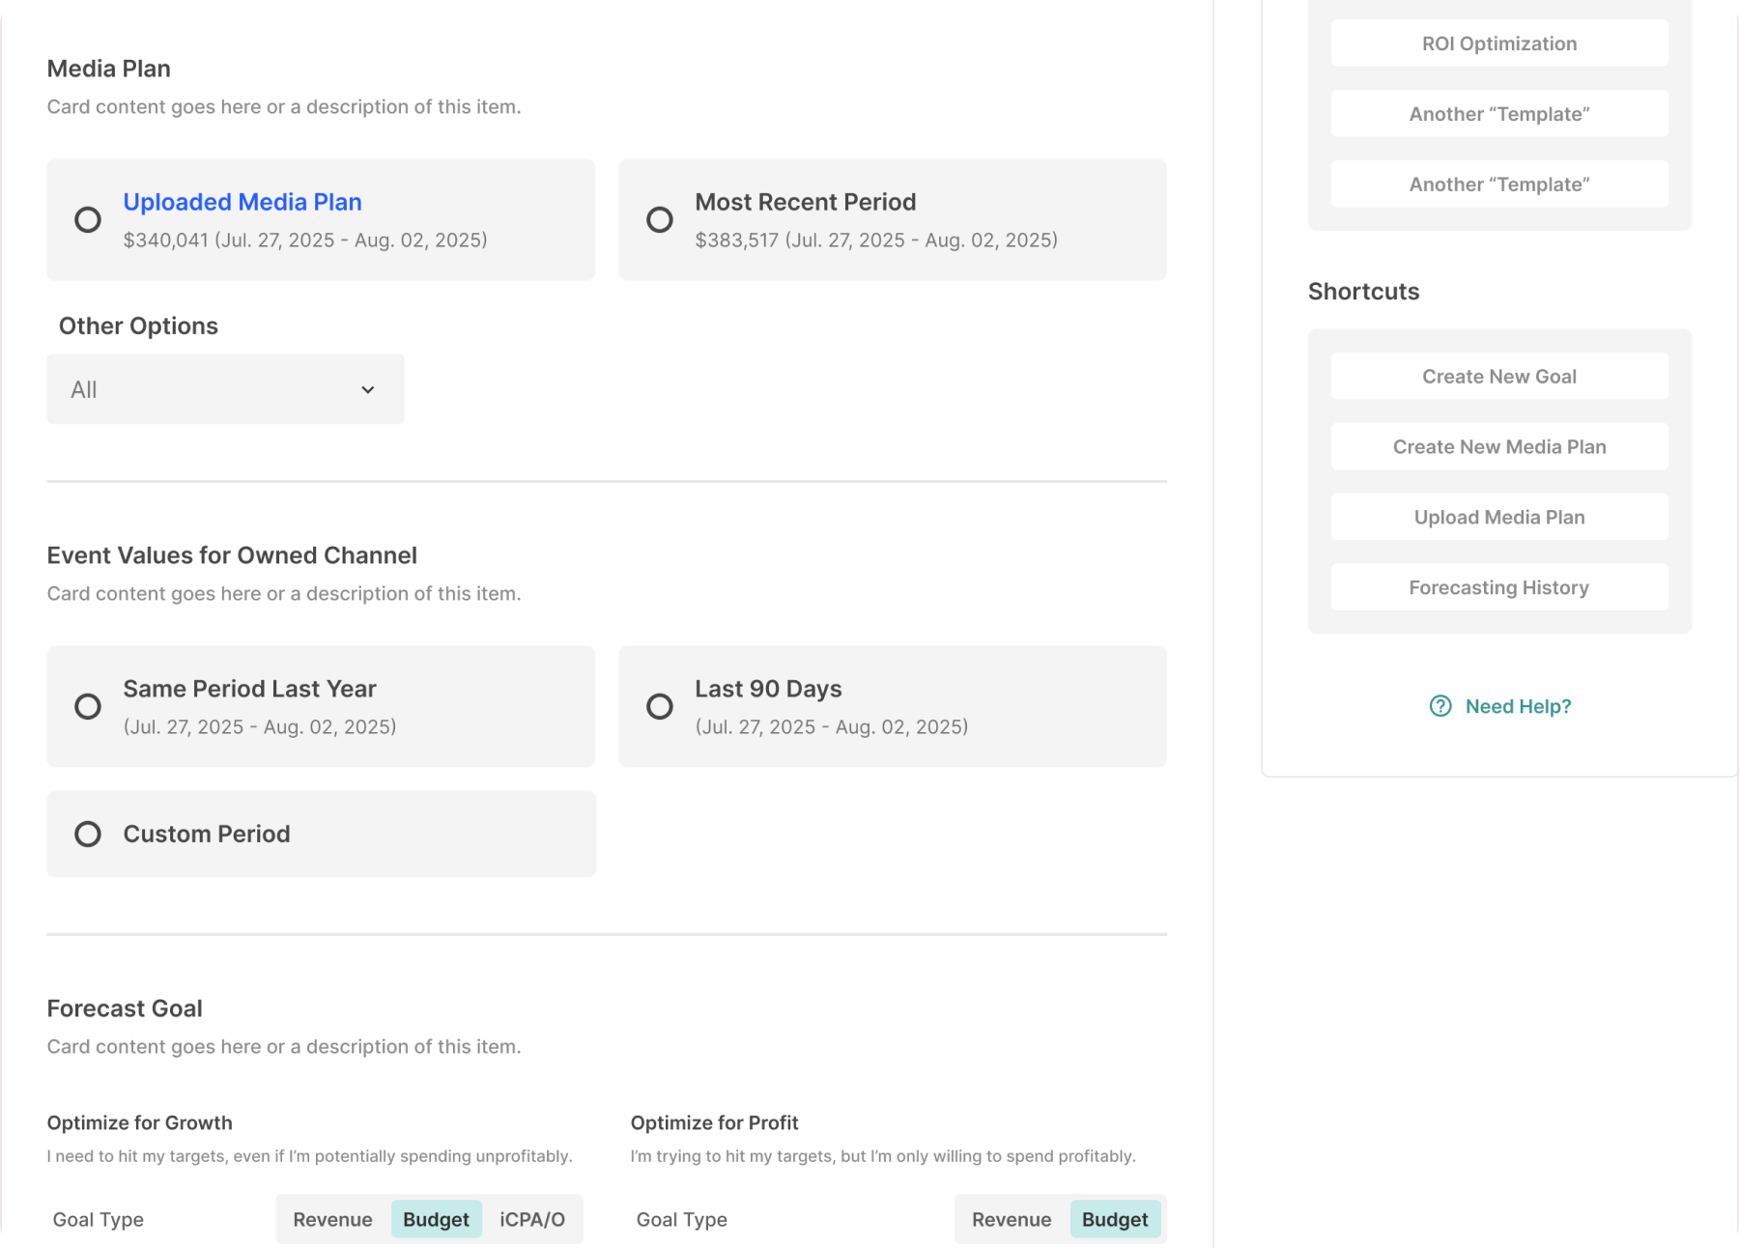The width and height of the screenshot is (1739, 1248).
Task: Switch Growth goal type to Revenue
Action: click(332, 1219)
